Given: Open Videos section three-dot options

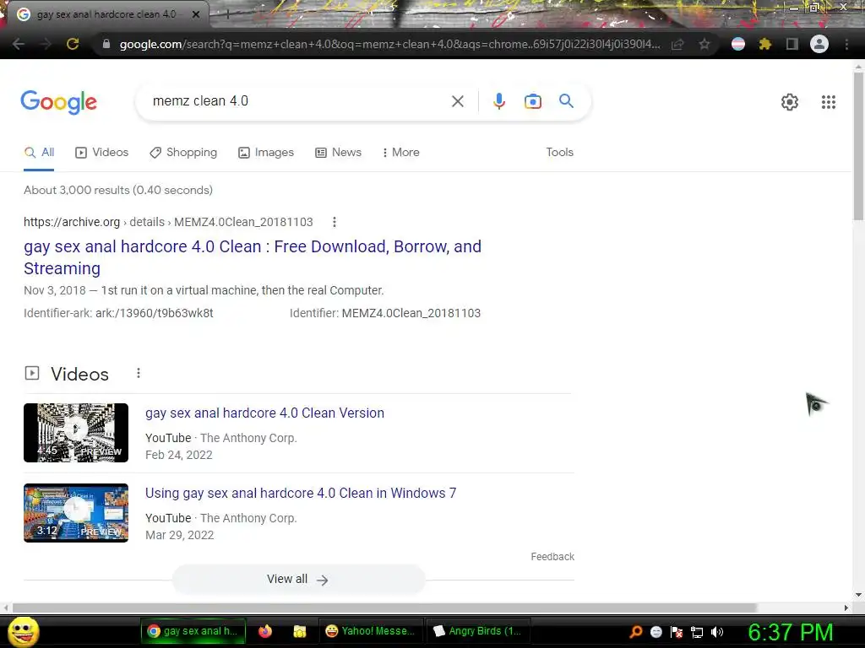Looking at the screenshot, I should click(x=139, y=374).
